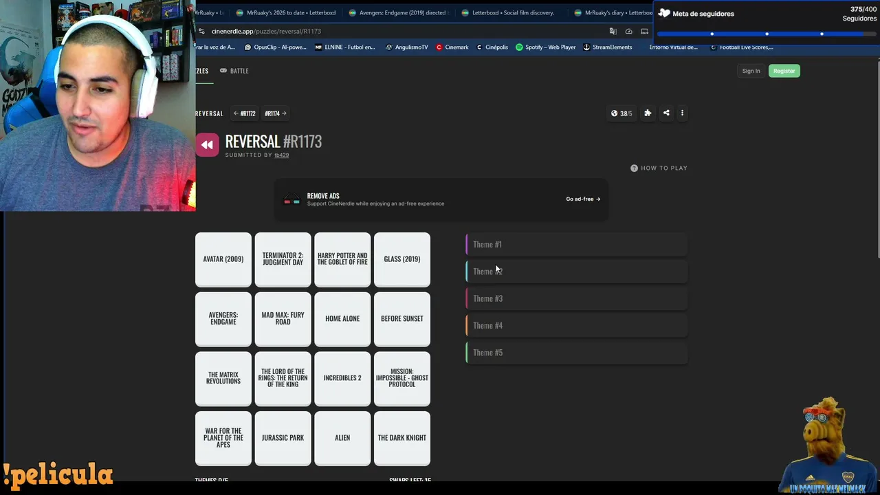This screenshot has height=495, width=880.
Task: Select Mission: Impossible - Ghost Protocol tile
Action: (402, 378)
